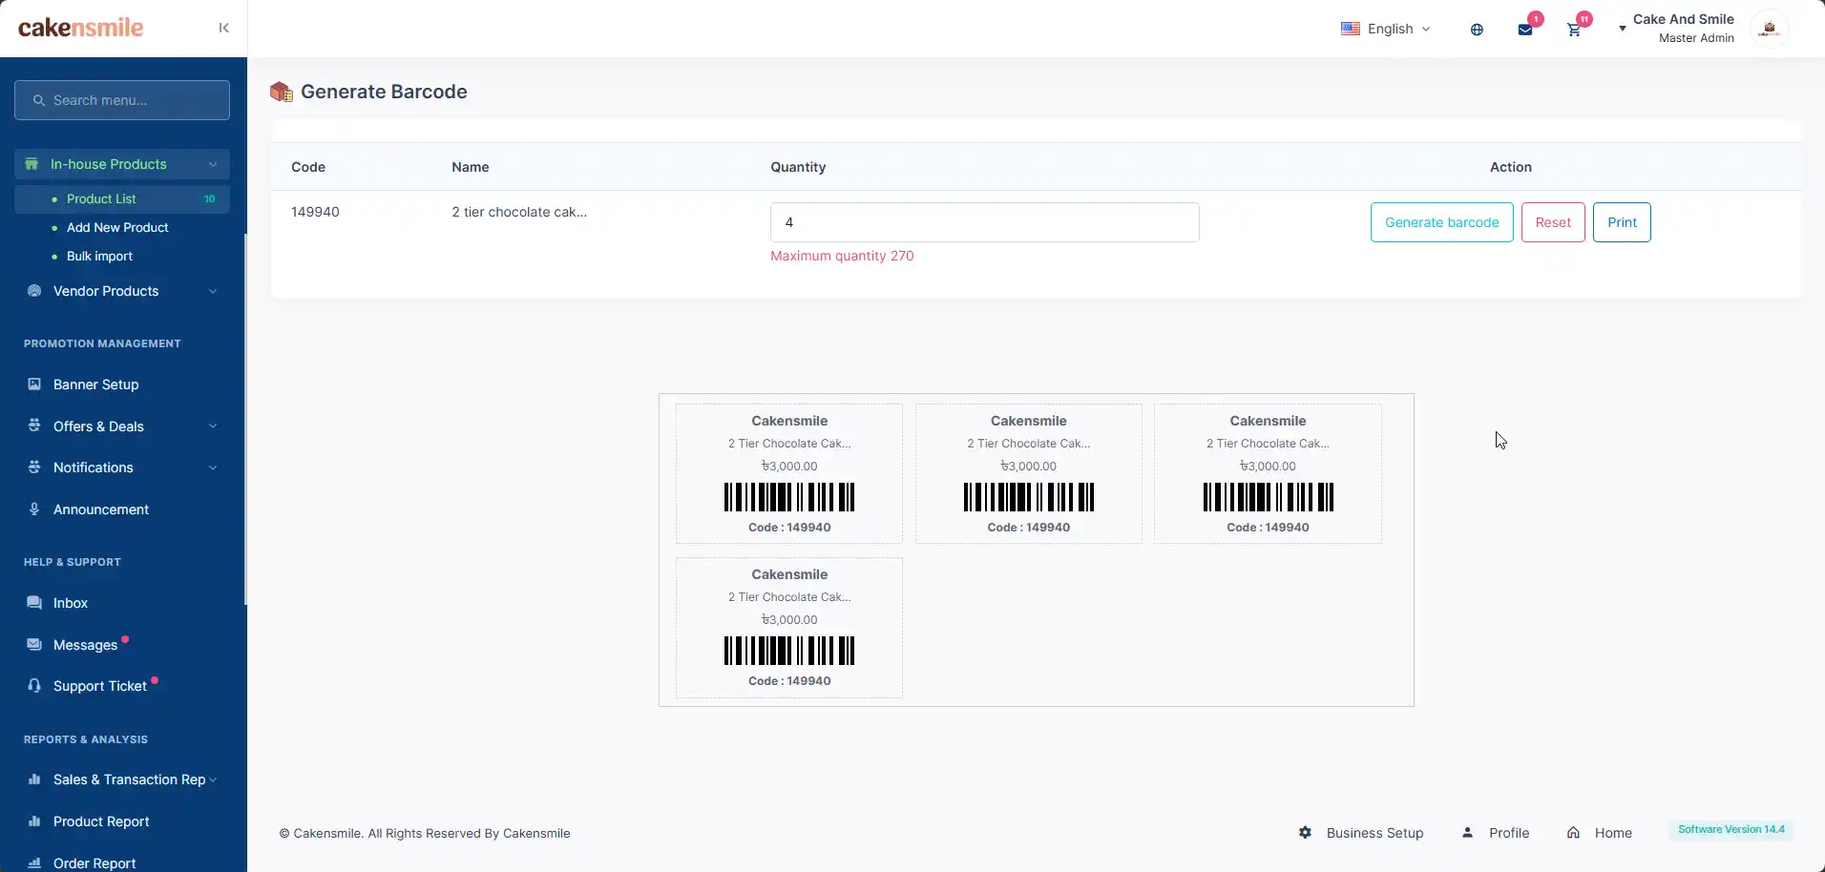Click the Product Report chart icon
The image size is (1825, 872).
34,821
